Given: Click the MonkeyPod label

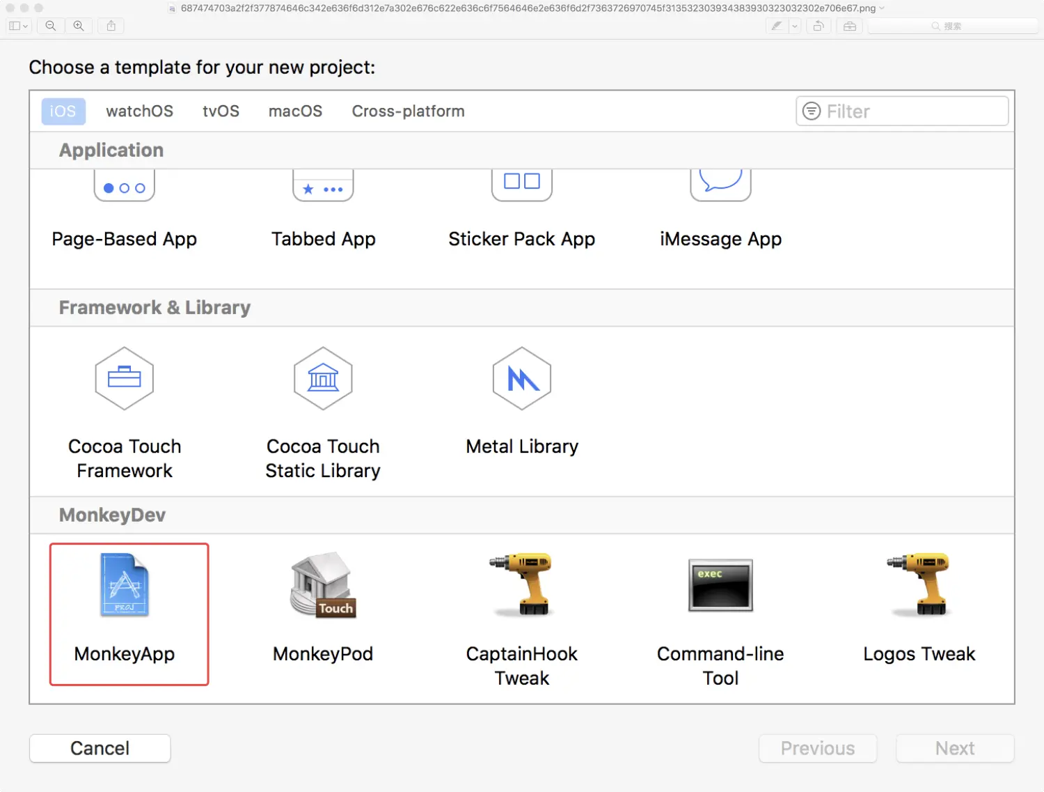Looking at the screenshot, I should coord(323,654).
